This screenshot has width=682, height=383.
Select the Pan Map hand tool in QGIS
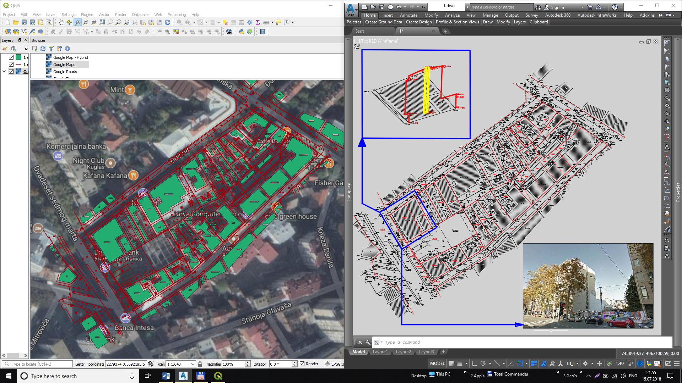pos(61,22)
